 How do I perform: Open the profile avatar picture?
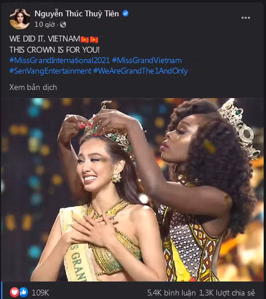click(20, 19)
